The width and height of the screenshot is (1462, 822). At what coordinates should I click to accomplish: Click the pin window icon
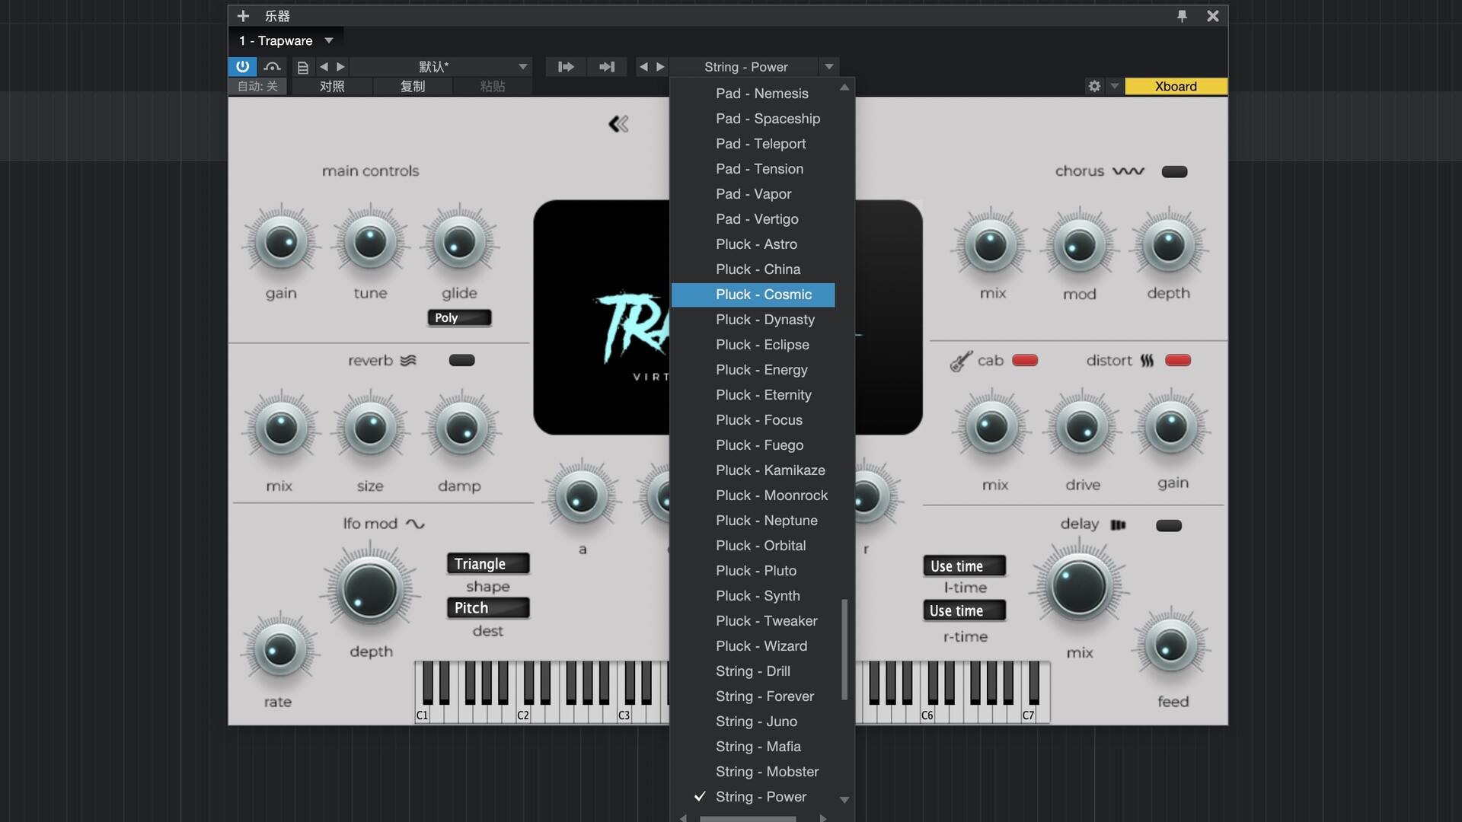click(1182, 16)
